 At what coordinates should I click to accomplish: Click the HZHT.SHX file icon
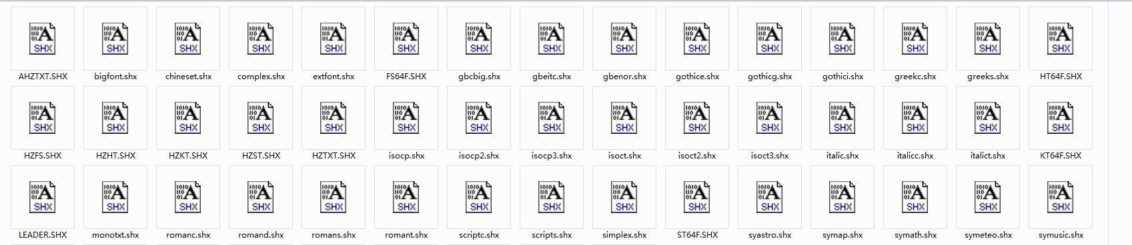(115, 118)
